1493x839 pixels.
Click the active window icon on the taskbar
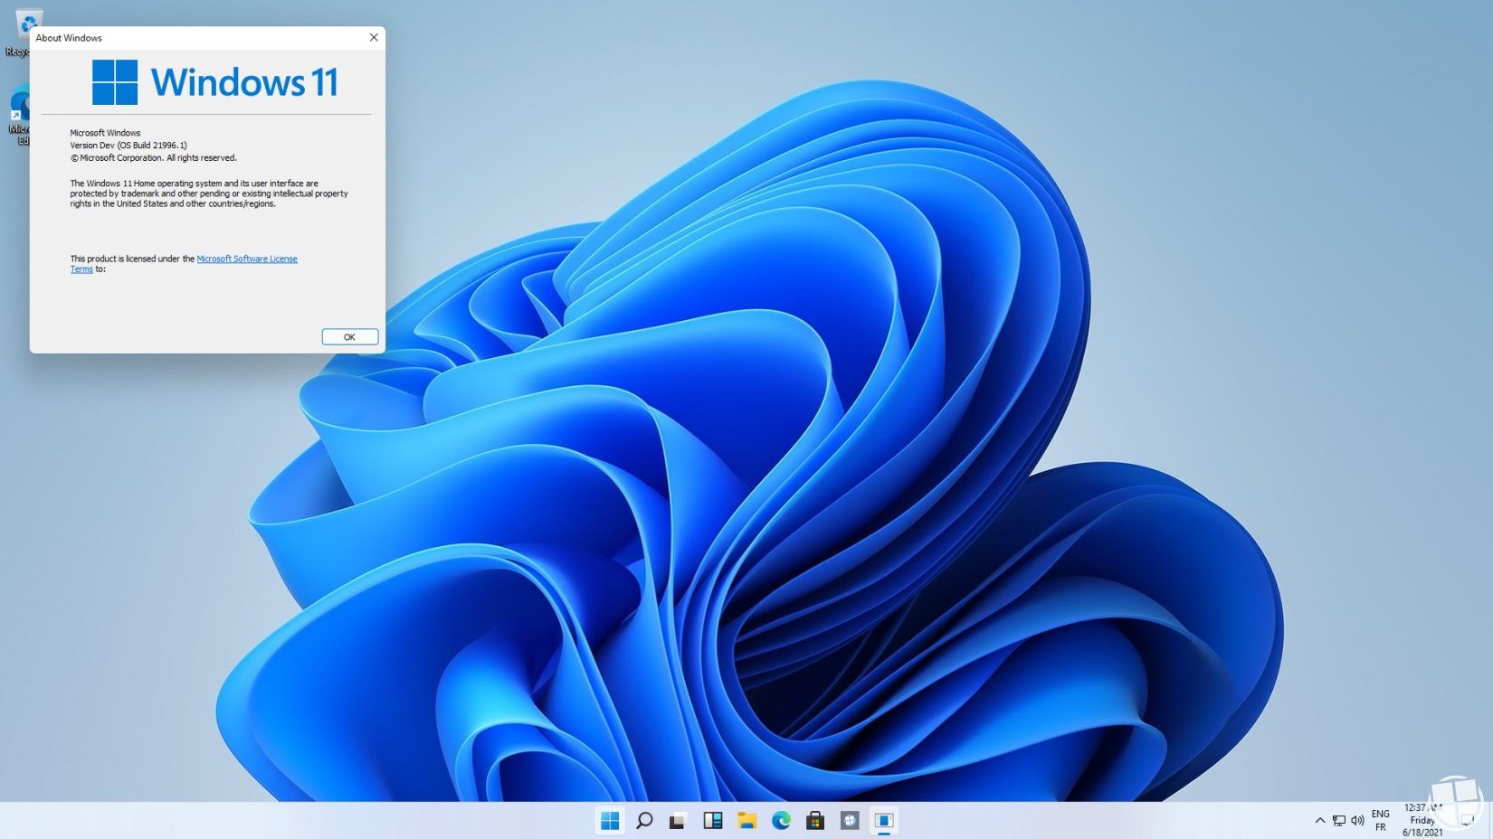tap(884, 821)
